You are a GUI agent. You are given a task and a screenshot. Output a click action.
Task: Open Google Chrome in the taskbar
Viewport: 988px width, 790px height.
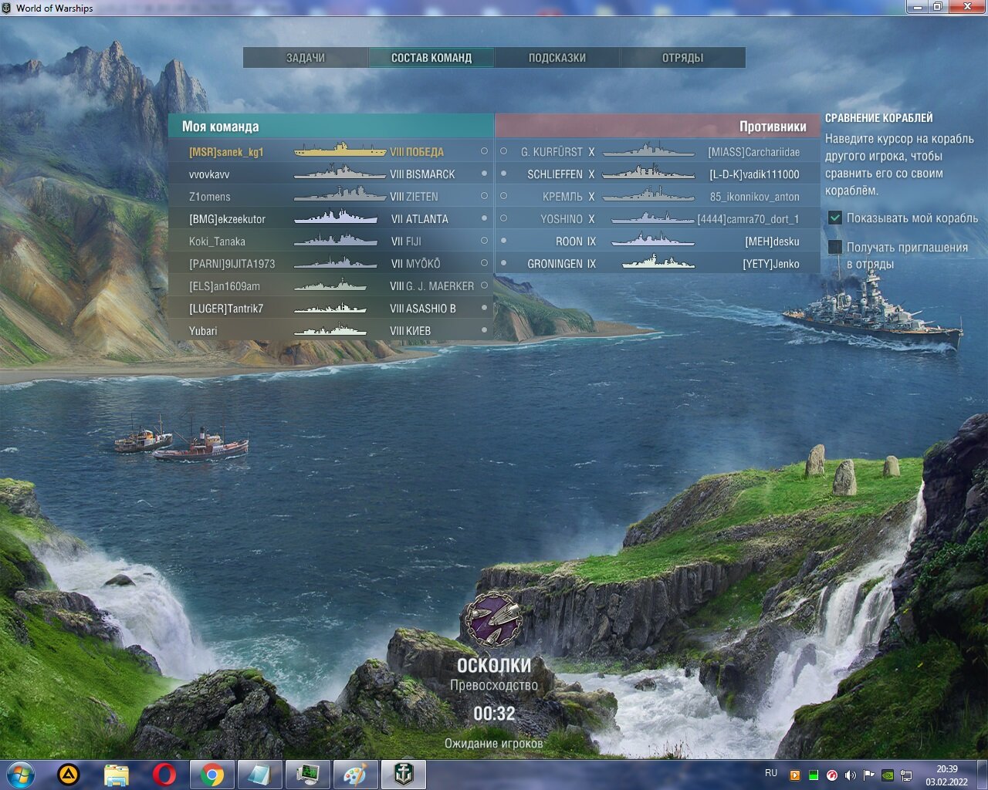(x=212, y=774)
